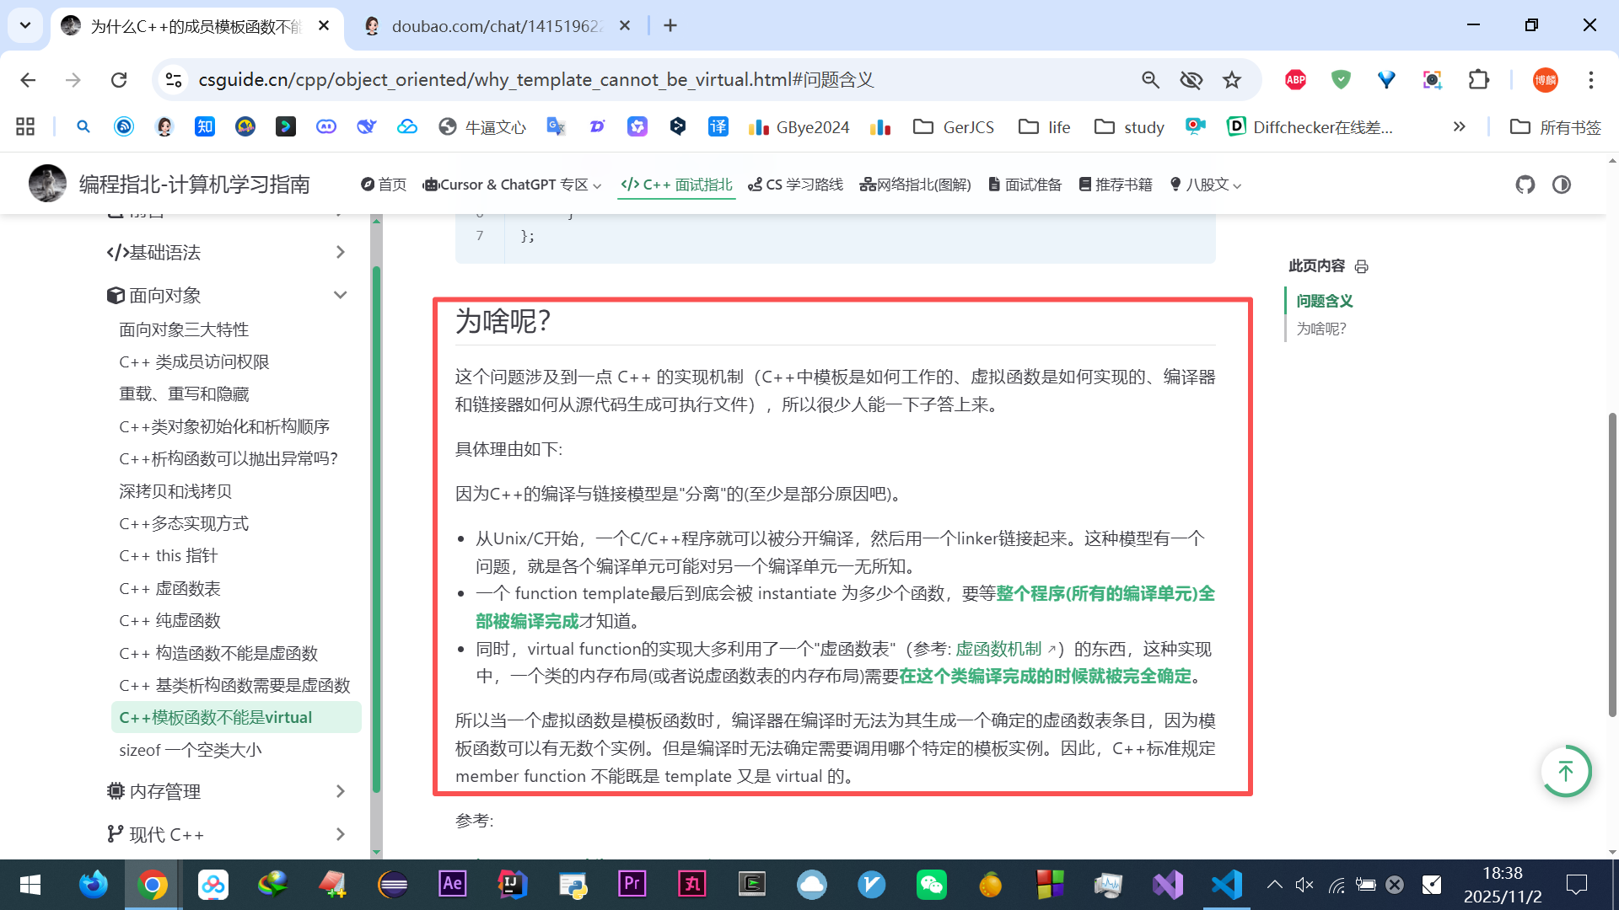Expand the 基础语法 sidebar section
Image resolution: width=1619 pixels, height=910 pixels.
coord(340,252)
